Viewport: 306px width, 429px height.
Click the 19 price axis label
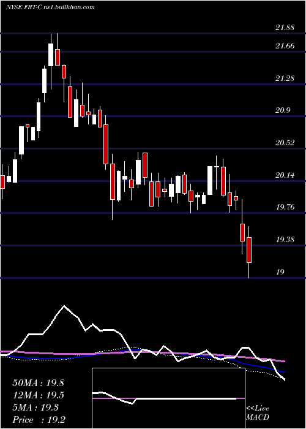click(x=280, y=272)
